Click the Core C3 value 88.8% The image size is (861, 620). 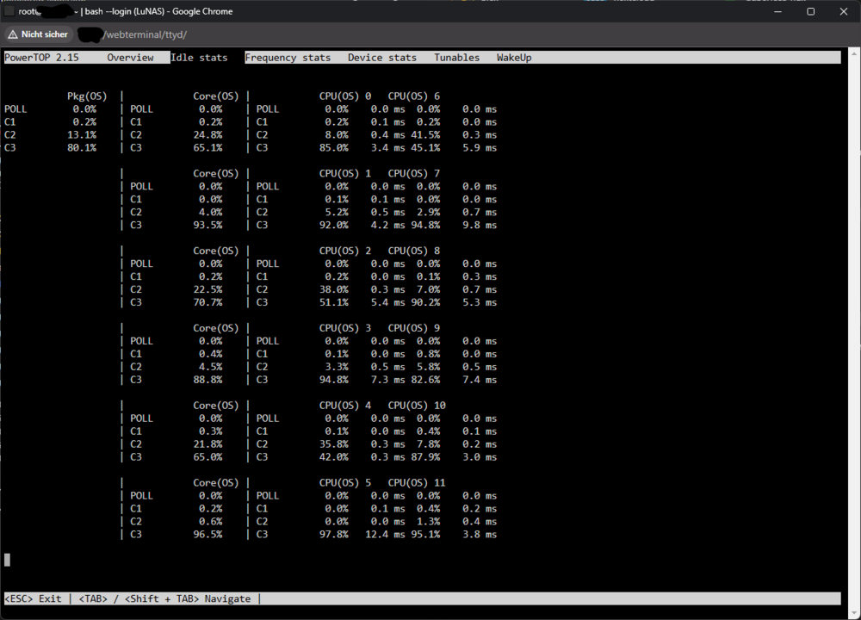click(x=208, y=380)
